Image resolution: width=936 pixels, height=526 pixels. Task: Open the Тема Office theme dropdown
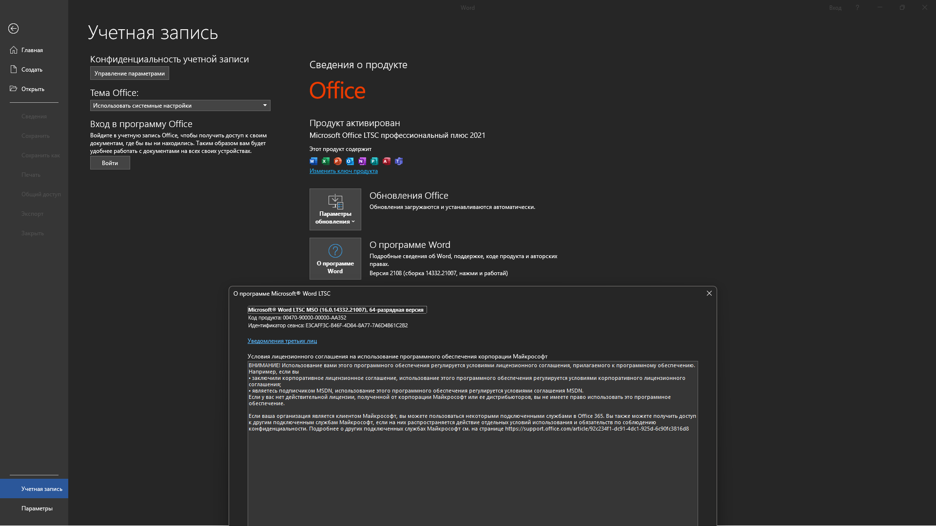click(180, 106)
